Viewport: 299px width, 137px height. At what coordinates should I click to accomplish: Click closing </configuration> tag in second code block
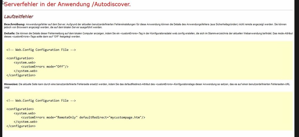(21, 126)
